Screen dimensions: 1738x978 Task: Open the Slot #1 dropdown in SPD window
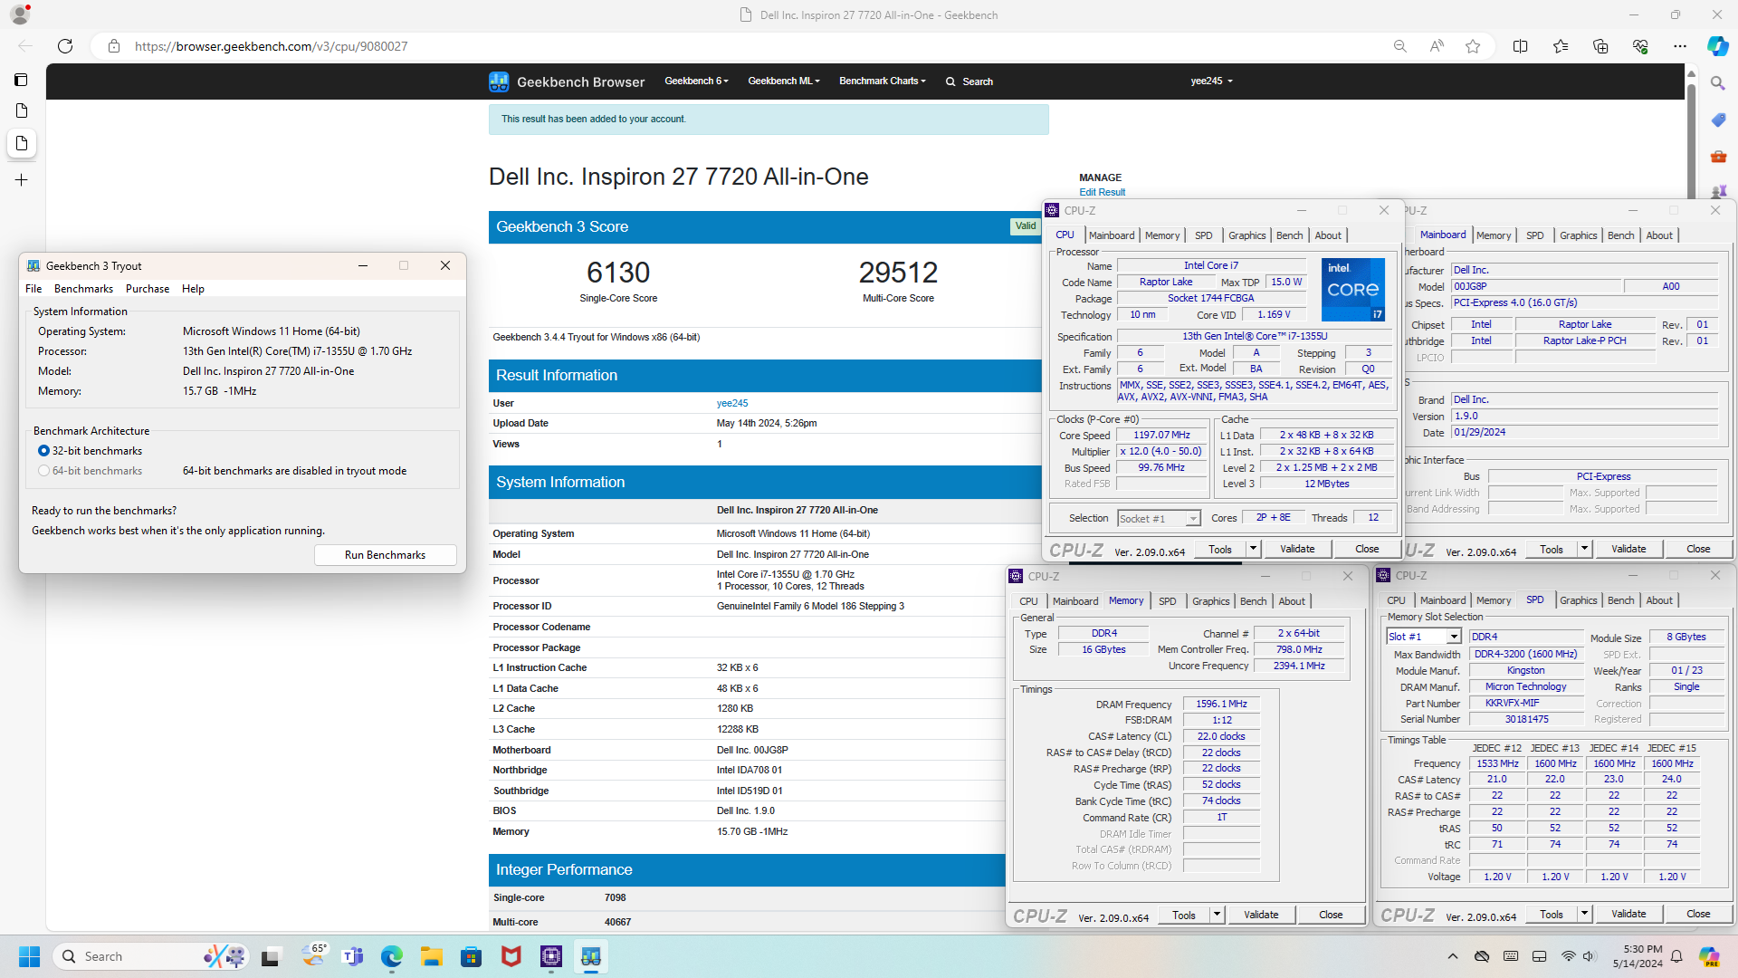pyautogui.click(x=1424, y=637)
